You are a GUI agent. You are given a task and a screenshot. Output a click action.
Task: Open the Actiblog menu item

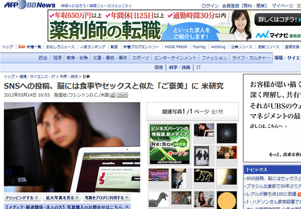tap(218, 46)
